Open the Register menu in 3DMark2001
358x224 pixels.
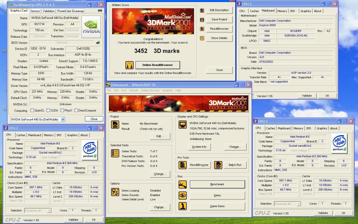168,90
